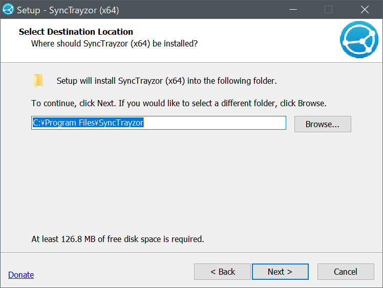Click the greyed-out maximize button

pos(328,9)
